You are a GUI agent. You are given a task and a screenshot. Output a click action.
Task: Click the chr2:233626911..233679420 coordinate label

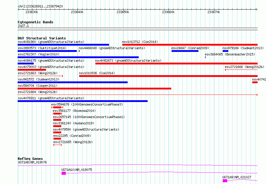point(40,7)
